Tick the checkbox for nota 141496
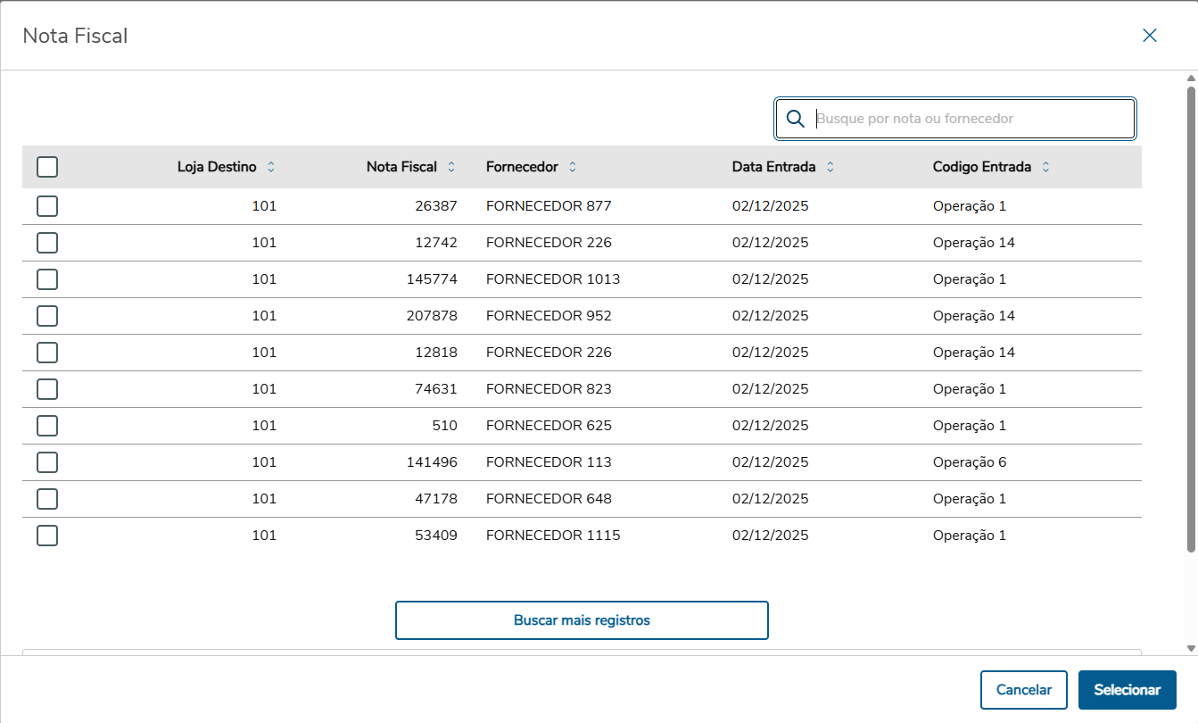This screenshot has height=723, width=1198. tap(47, 462)
